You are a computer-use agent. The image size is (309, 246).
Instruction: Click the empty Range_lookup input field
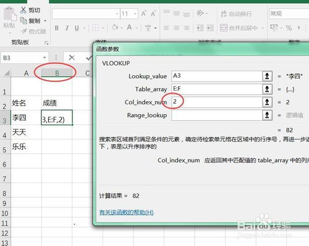coord(217,115)
